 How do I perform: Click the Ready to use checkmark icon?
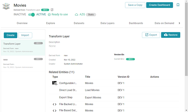(49, 15)
